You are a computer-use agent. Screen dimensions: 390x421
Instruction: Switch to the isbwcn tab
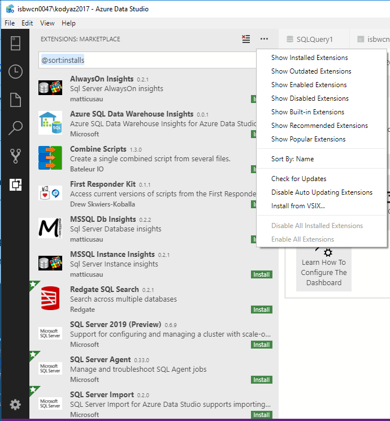click(x=374, y=39)
